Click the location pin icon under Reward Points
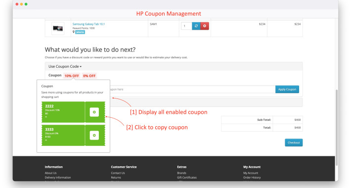 [x=74, y=32]
